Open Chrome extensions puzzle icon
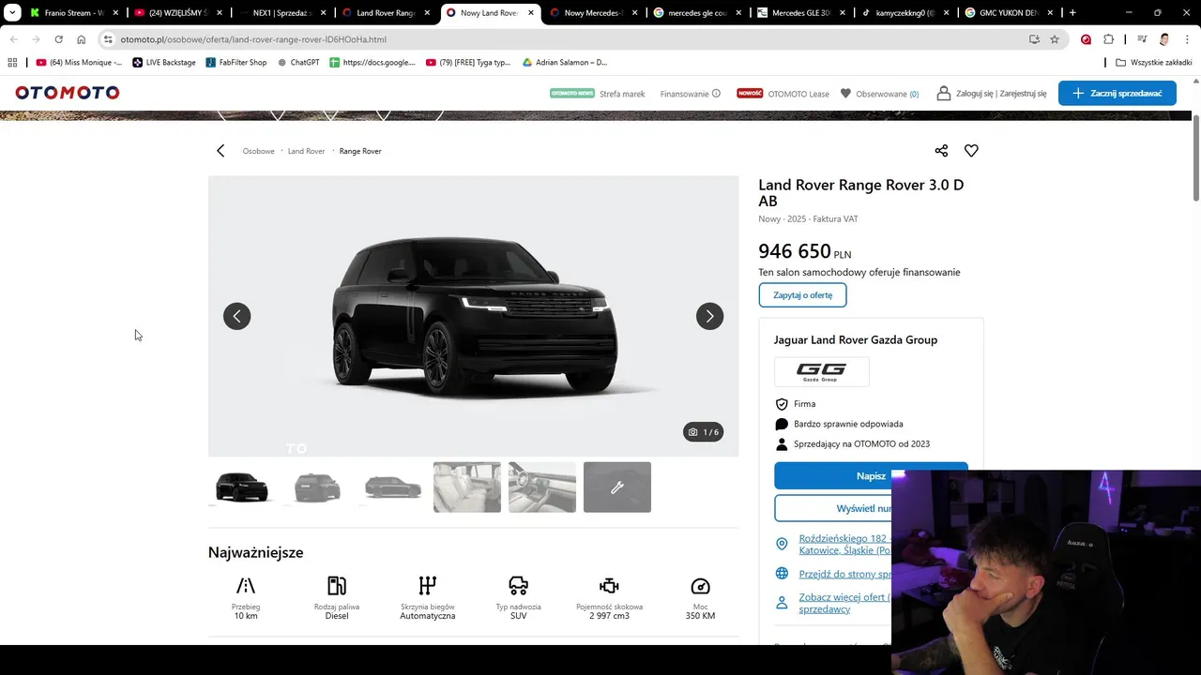1201x675 pixels. tap(1108, 39)
